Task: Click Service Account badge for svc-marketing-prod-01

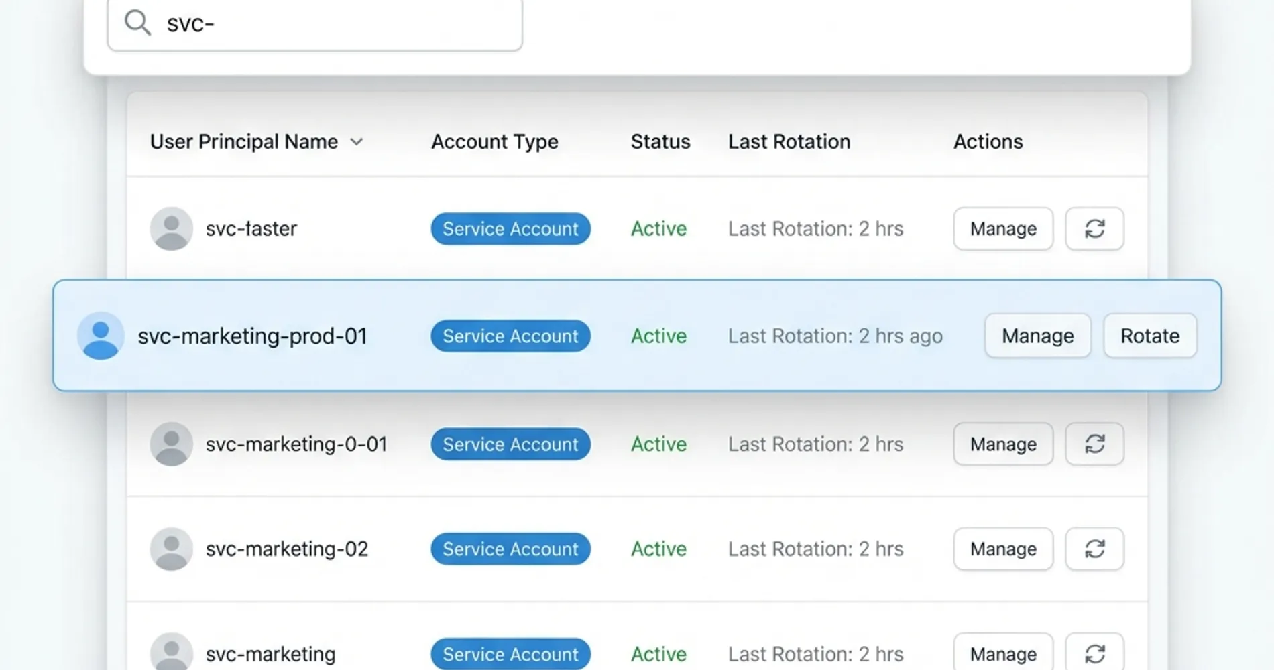Action: [x=510, y=336]
